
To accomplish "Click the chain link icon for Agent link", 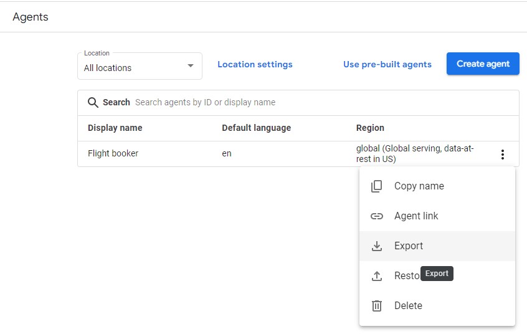I will (376, 216).
